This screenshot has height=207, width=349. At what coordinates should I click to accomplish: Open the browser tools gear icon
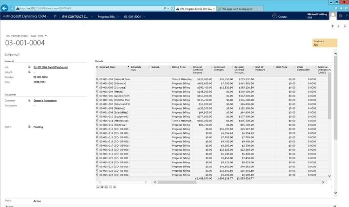coord(346,8)
